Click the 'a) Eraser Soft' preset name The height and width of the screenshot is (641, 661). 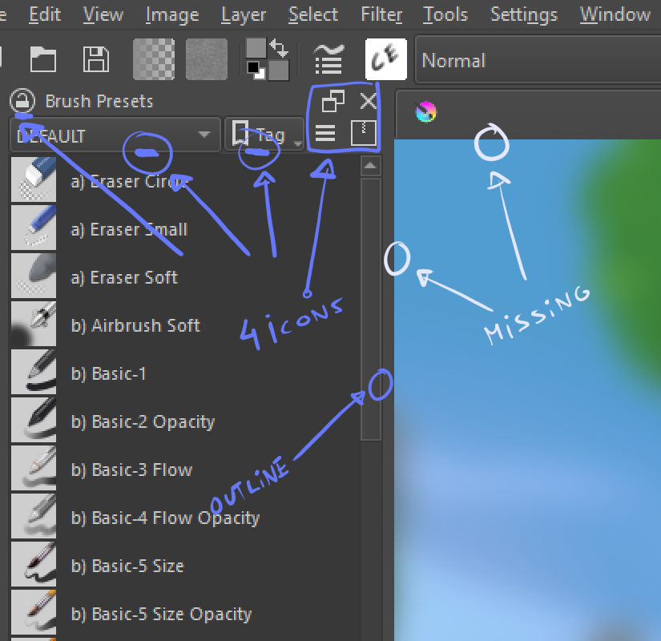[x=124, y=278]
